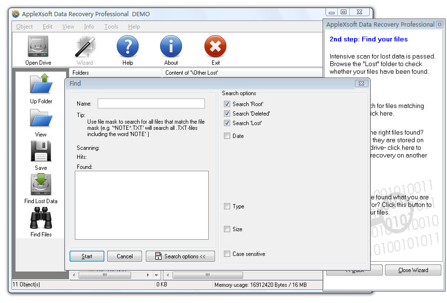Click Folders pane scroll right arrow
This screenshot has height=303, width=447.
click(x=148, y=275)
